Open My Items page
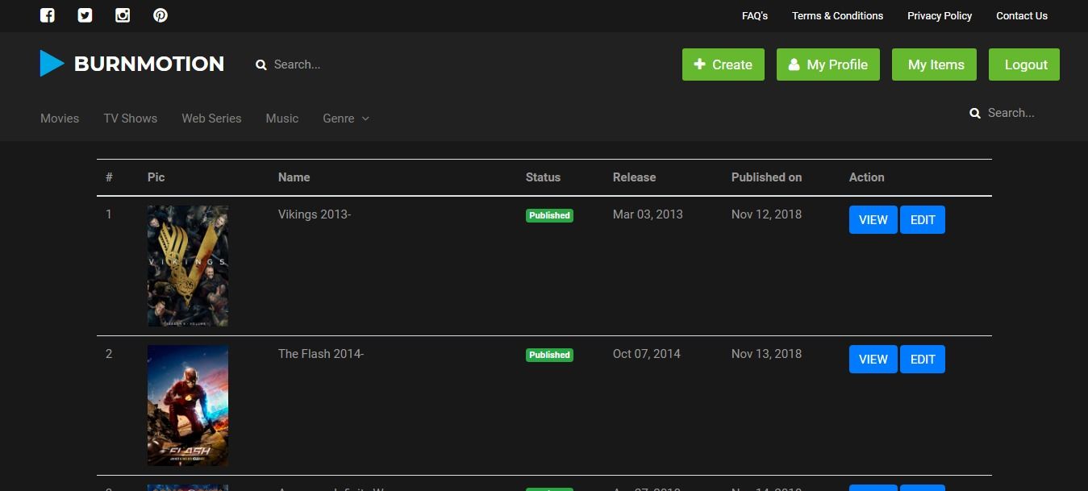 (x=936, y=64)
